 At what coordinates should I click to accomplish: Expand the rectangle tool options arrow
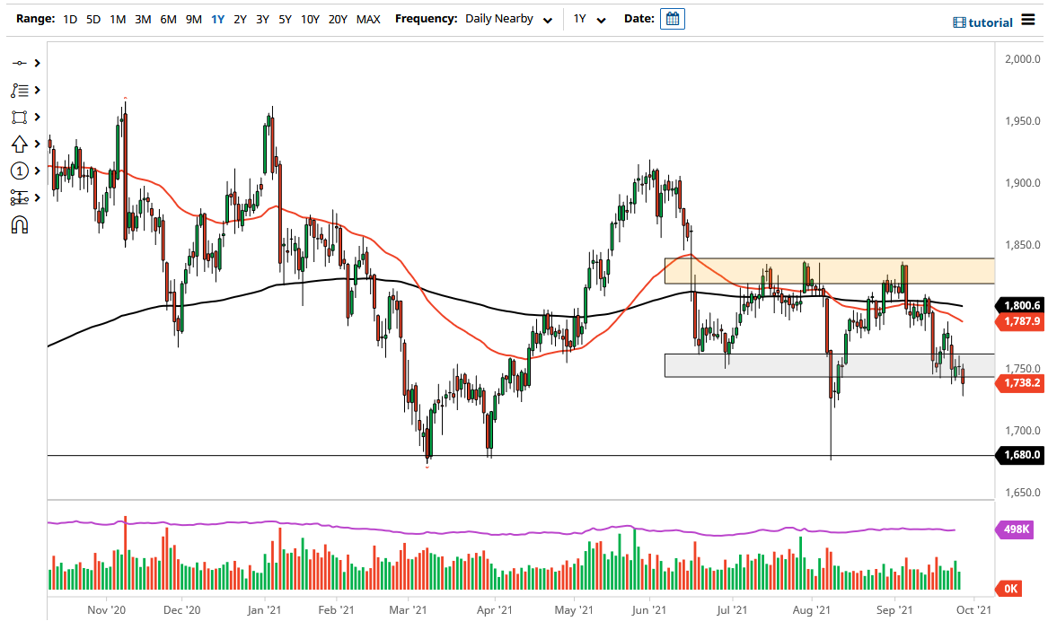38,117
